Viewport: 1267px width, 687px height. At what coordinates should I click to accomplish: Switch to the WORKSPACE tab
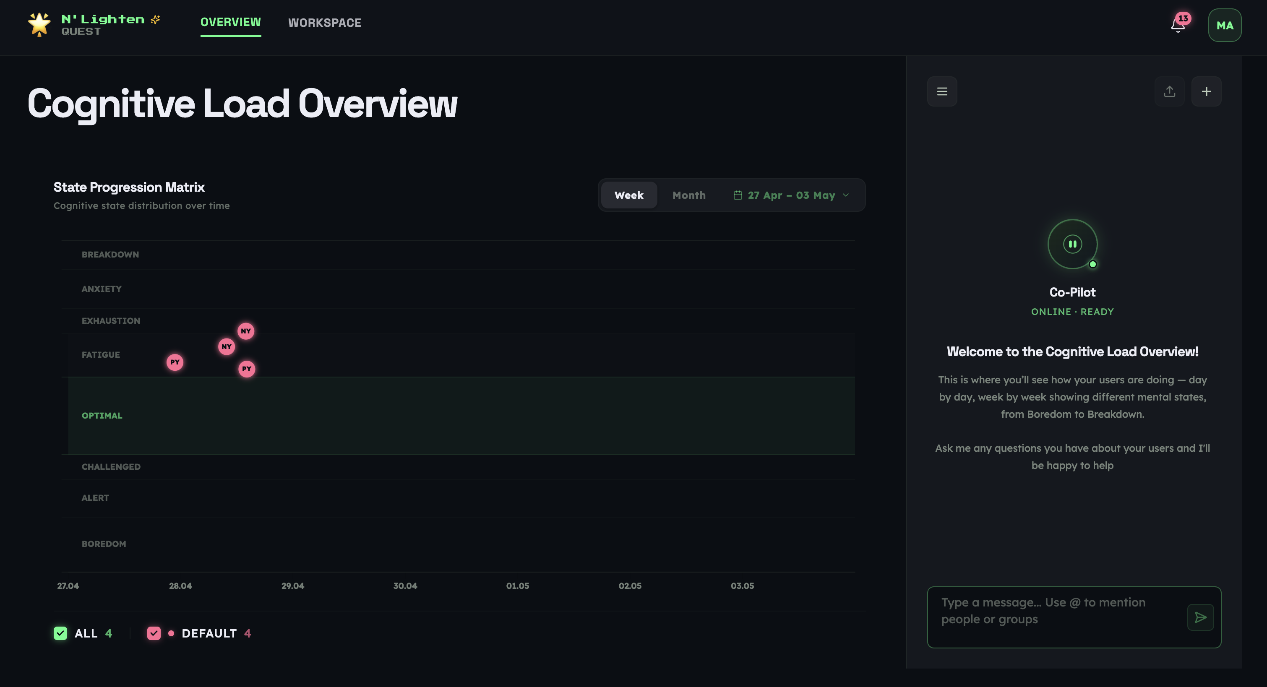pyautogui.click(x=325, y=23)
